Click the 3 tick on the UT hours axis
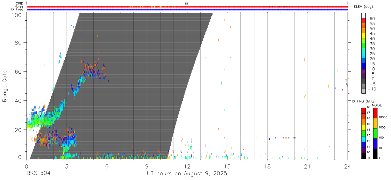 [67, 166]
